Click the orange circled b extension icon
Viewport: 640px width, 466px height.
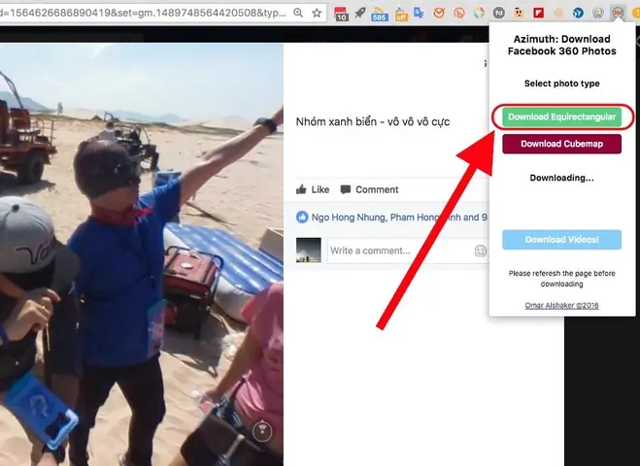point(459,13)
